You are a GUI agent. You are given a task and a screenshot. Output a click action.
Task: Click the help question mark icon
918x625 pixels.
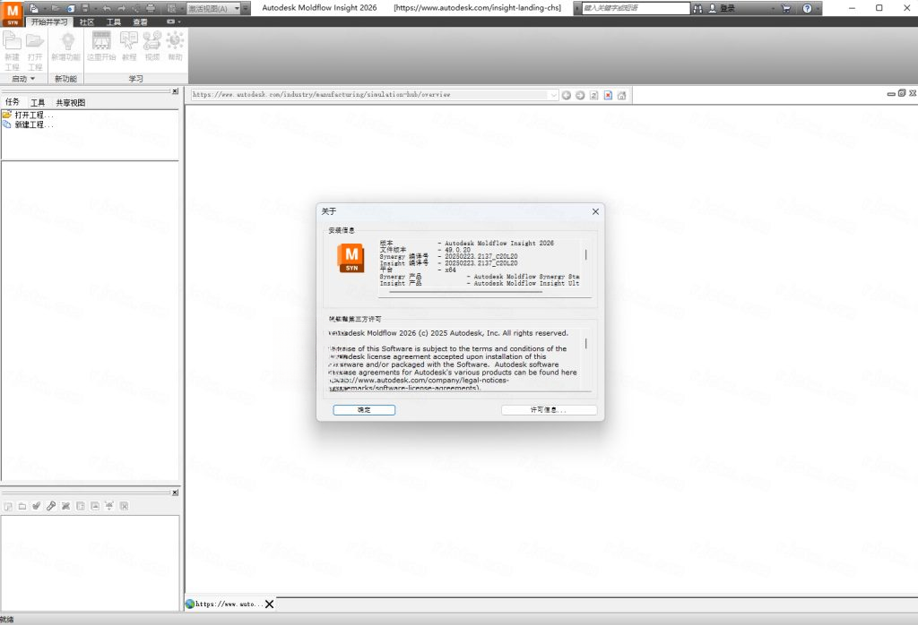[808, 9]
